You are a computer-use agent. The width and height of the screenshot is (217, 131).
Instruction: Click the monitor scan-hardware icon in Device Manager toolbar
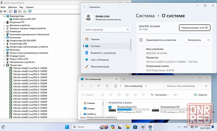point(30,11)
